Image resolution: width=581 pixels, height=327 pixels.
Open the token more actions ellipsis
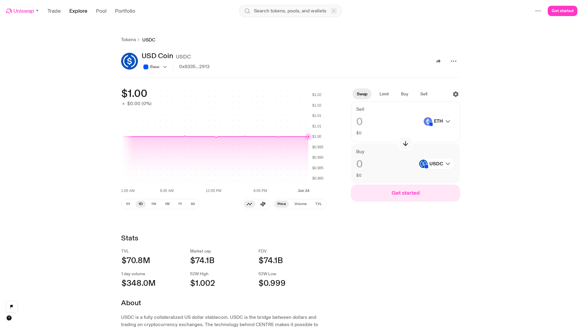coord(453,61)
